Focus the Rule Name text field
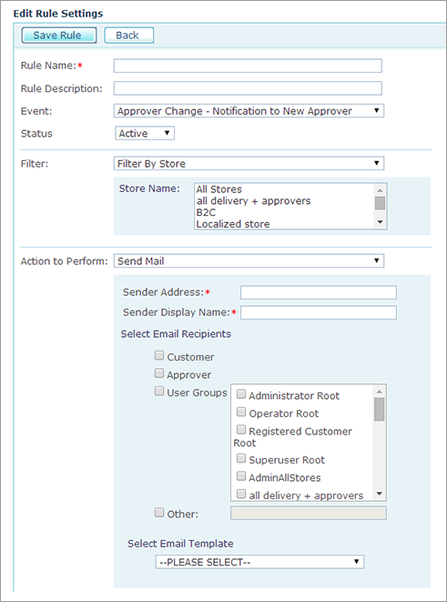 pyautogui.click(x=248, y=66)
